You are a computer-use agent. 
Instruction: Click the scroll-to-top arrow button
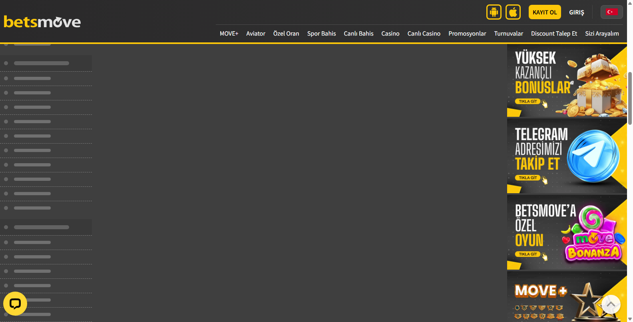611,305
